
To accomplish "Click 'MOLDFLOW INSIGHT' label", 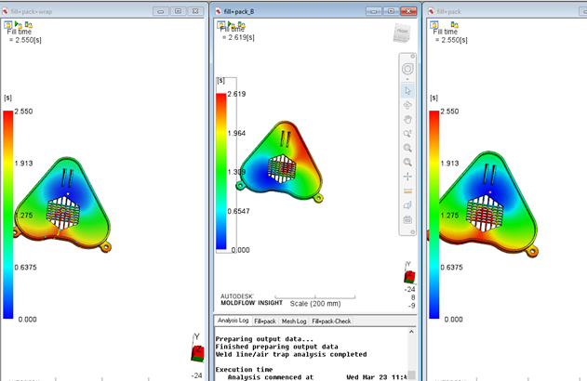I will click(251, 303).
